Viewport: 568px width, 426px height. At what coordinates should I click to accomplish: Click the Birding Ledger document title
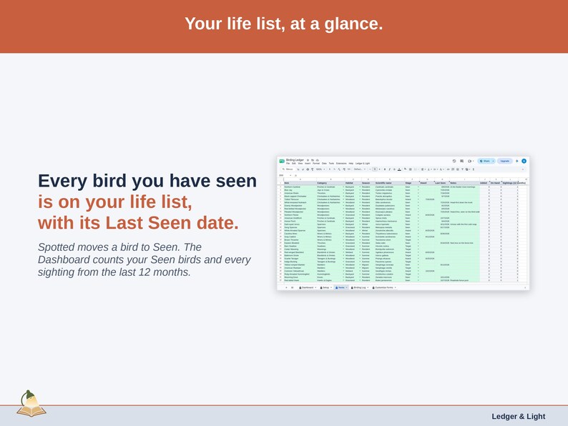point(295,160)
